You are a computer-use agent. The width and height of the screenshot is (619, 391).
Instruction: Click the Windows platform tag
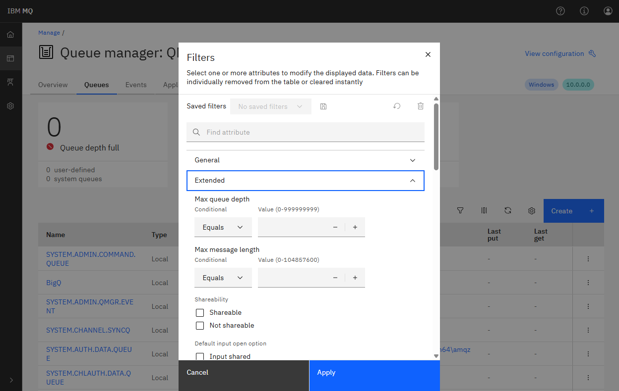click(x=541, y=85)
